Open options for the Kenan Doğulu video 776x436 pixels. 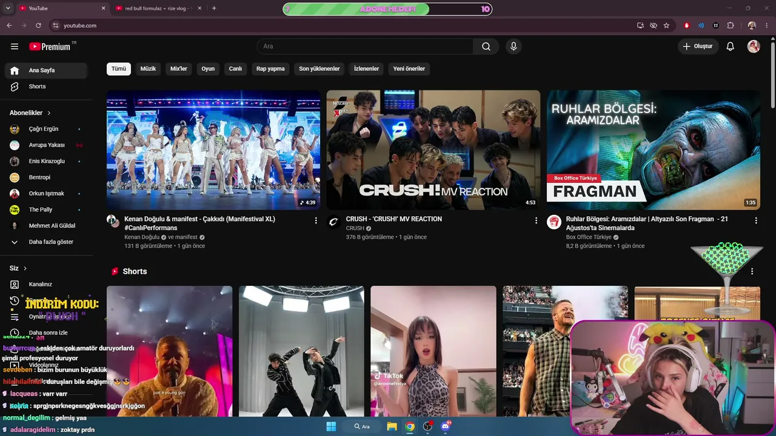pyautogui.click(x=316, y=221)
